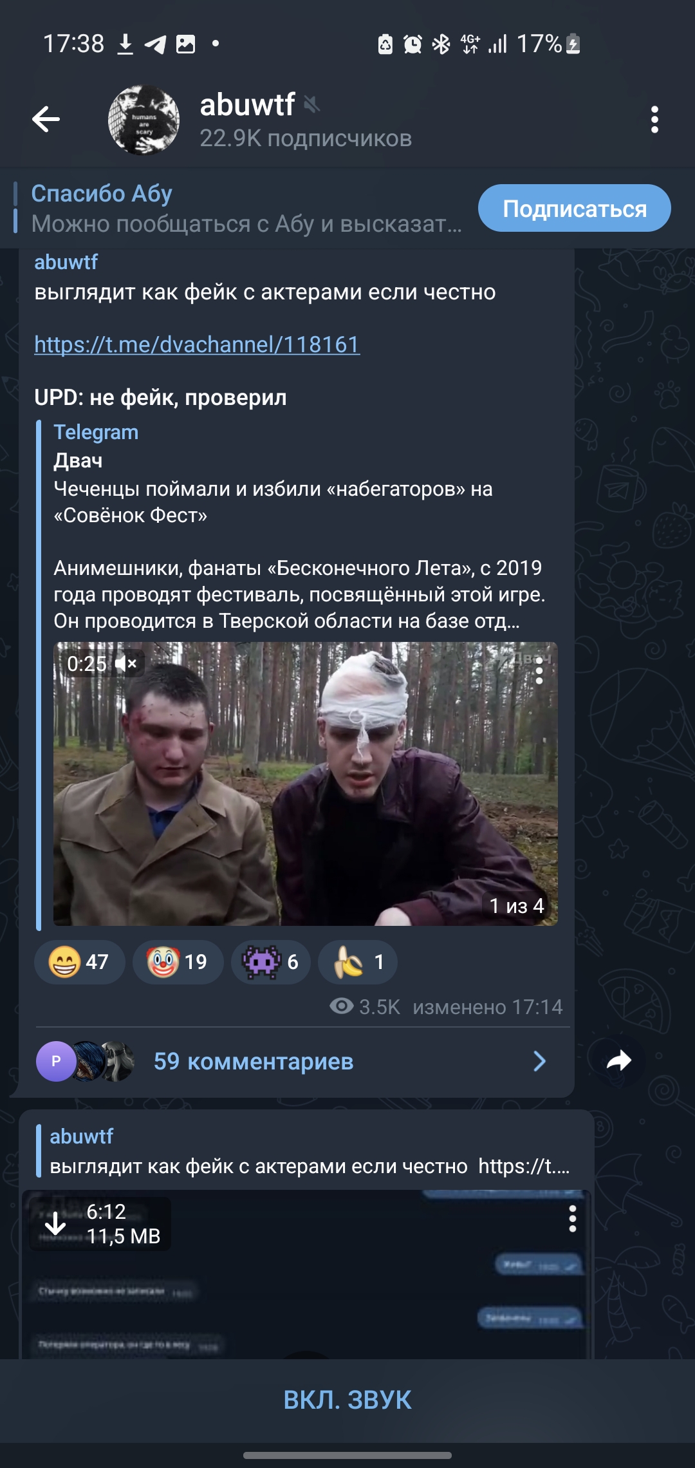Tap the Подписаться button
Image resolution: width=695 pixels, height=1468 pixels.
click(574, 208)
